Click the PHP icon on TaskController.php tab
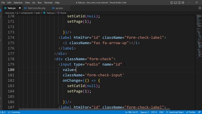Viewport: 202px width, 114px height. pyautogui.click(x=25, y=8)
